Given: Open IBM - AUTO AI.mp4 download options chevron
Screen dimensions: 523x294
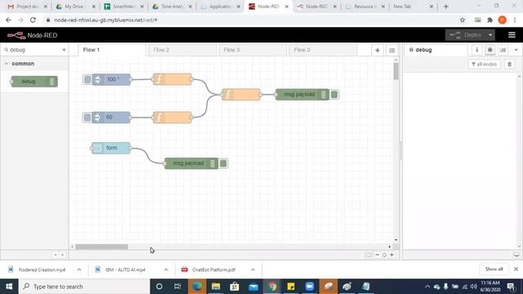Looking at the screenshot, I should coord(166,269).
